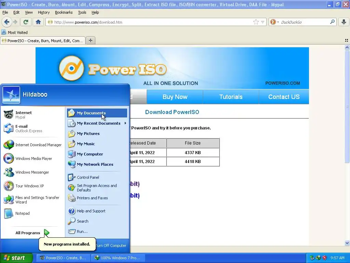Open Files and Settings Transfer Wizard
This screenshot has height=263, width=350.
pos(33,200)
